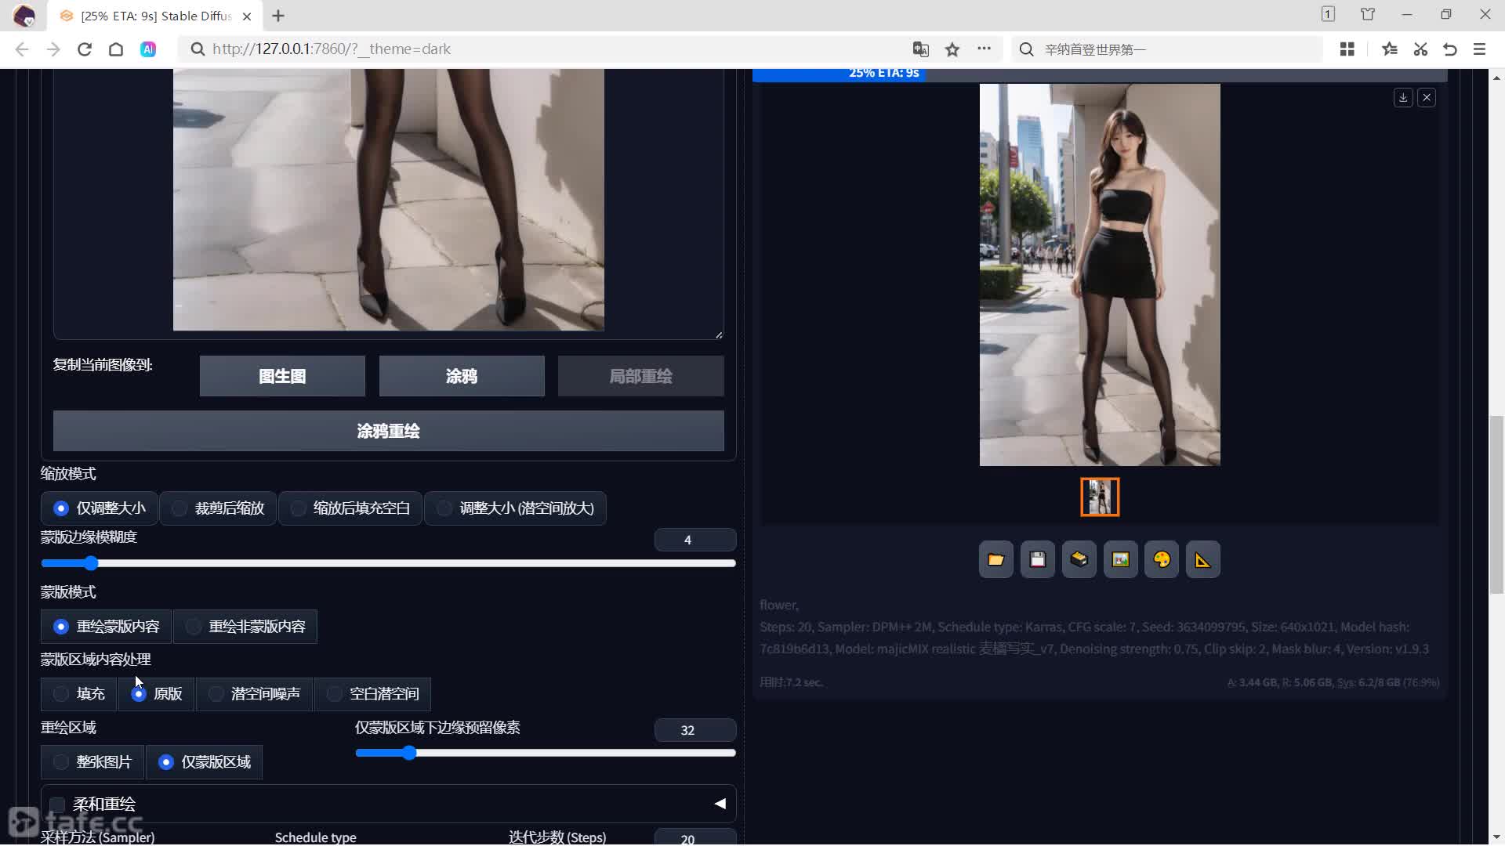1505x846 pixels.
Task: Click the save image floppy icon
Action: click(x=1037, y=559)
